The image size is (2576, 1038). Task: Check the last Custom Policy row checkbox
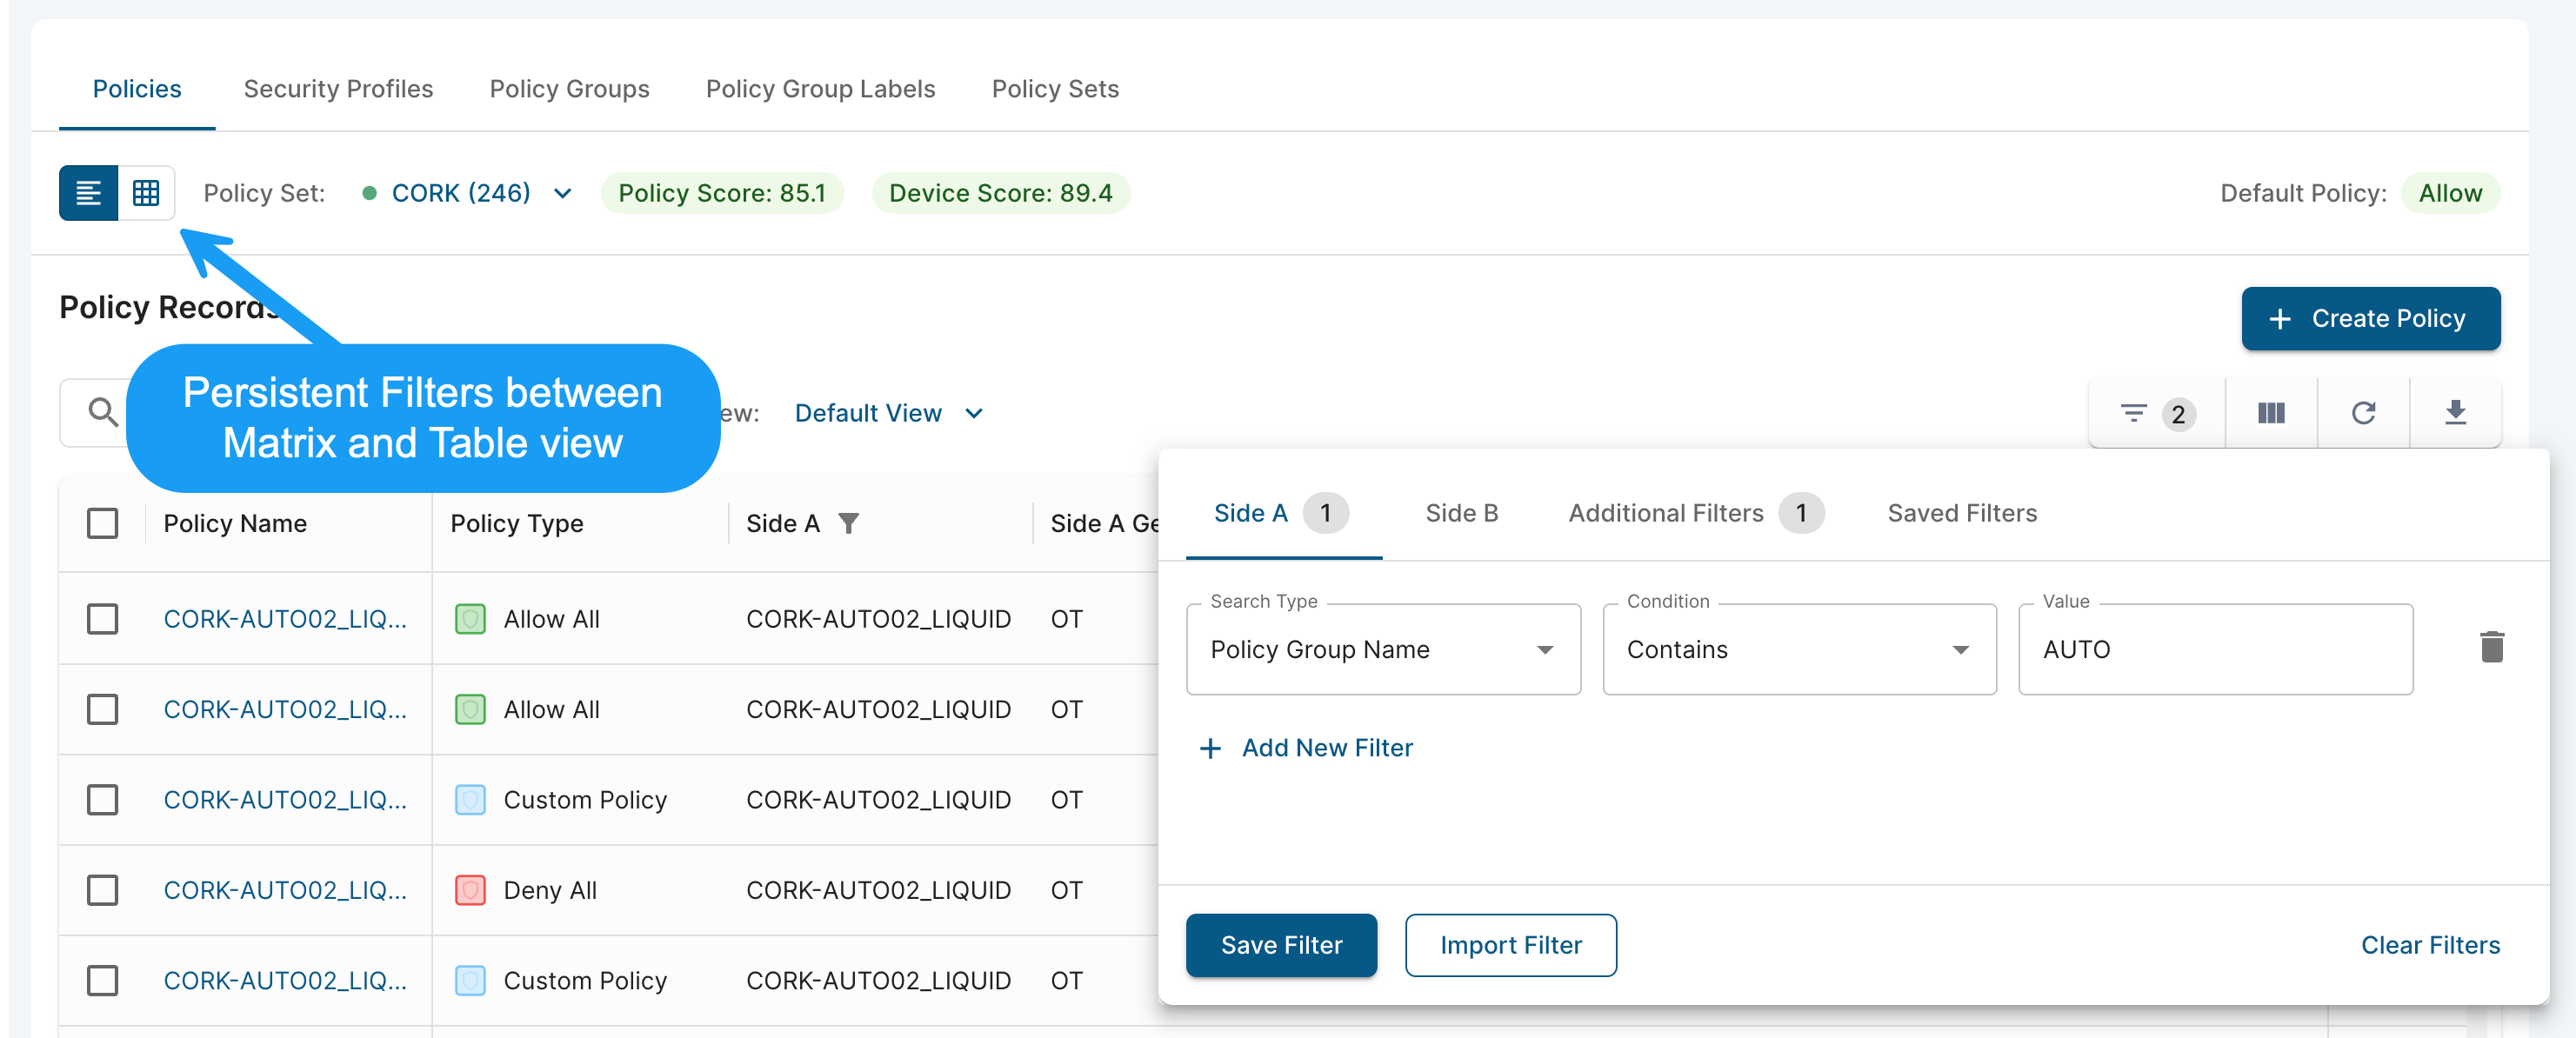(102, 980)
